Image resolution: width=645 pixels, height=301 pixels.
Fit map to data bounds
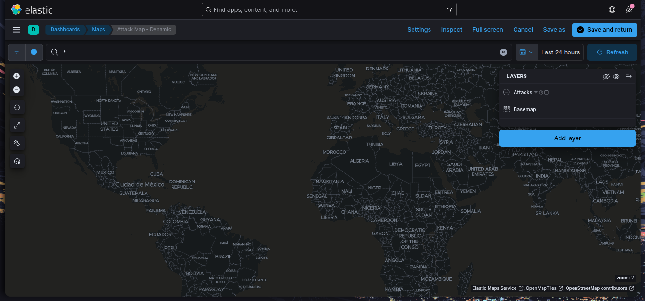pyautogui.click(x=17, y=126)
